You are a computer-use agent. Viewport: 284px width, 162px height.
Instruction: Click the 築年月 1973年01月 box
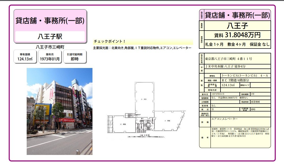pos(50,57)
